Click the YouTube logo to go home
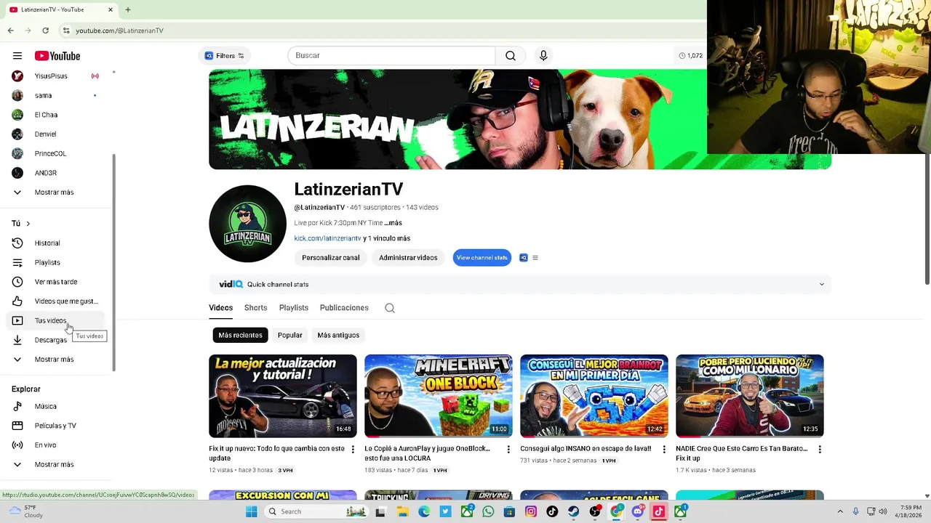The height and width of the screenshot is (523, 931). tap(57, 56)
